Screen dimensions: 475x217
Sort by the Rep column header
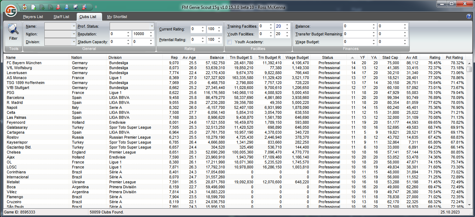tap(171, 57)
